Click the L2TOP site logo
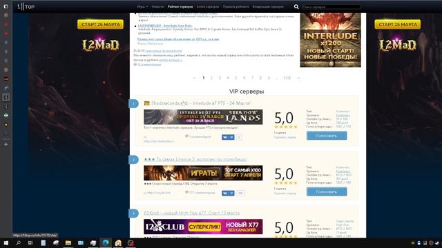The image size is (442, 248). [26, 6]
